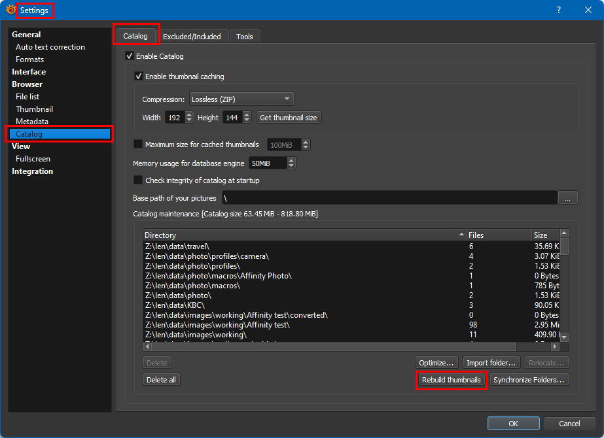Switch to the Excluded/Included tab
This screenshot has height=438, width=604.
pyautogui.click(x=192, y=37)
